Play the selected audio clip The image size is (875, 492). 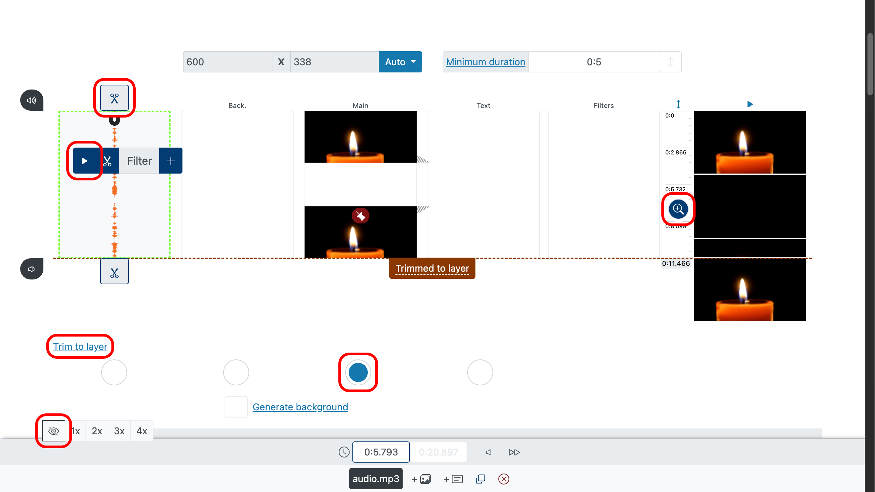click(85, 161)
